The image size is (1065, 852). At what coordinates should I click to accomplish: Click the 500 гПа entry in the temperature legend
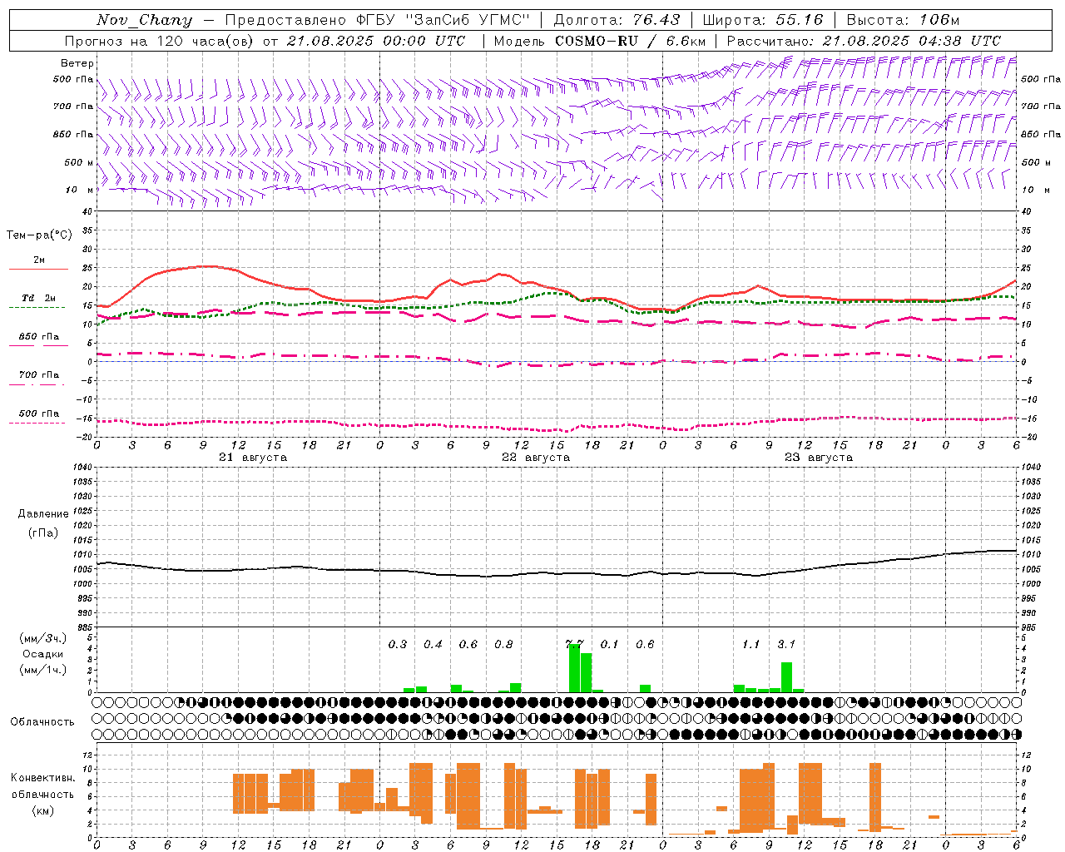[38, 414]
